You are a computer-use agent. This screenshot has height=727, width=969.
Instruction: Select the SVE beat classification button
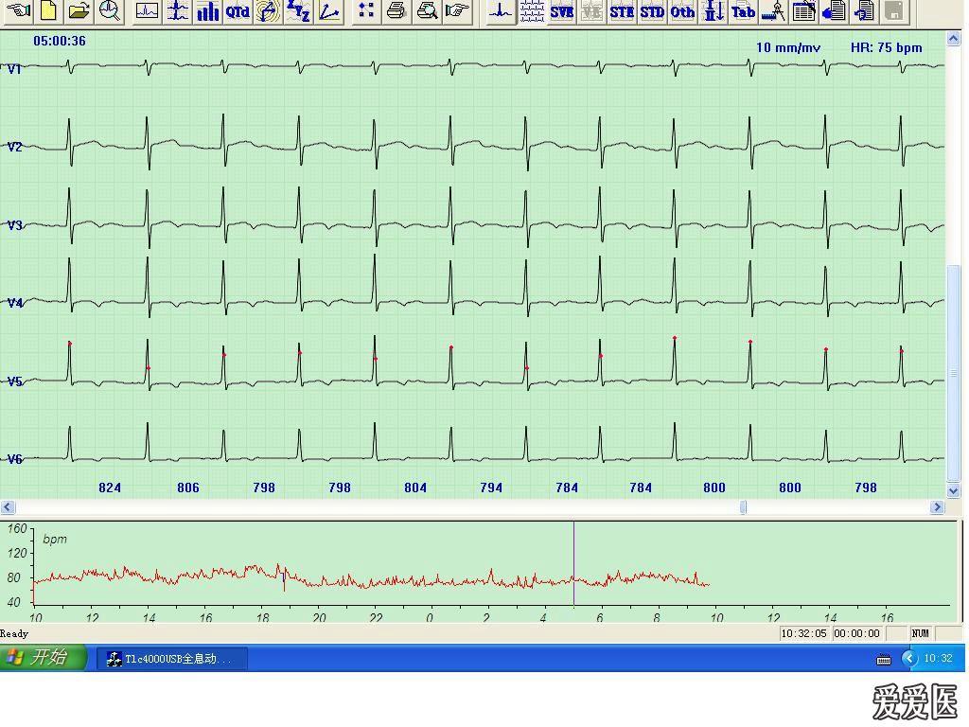tap(562, 11)
